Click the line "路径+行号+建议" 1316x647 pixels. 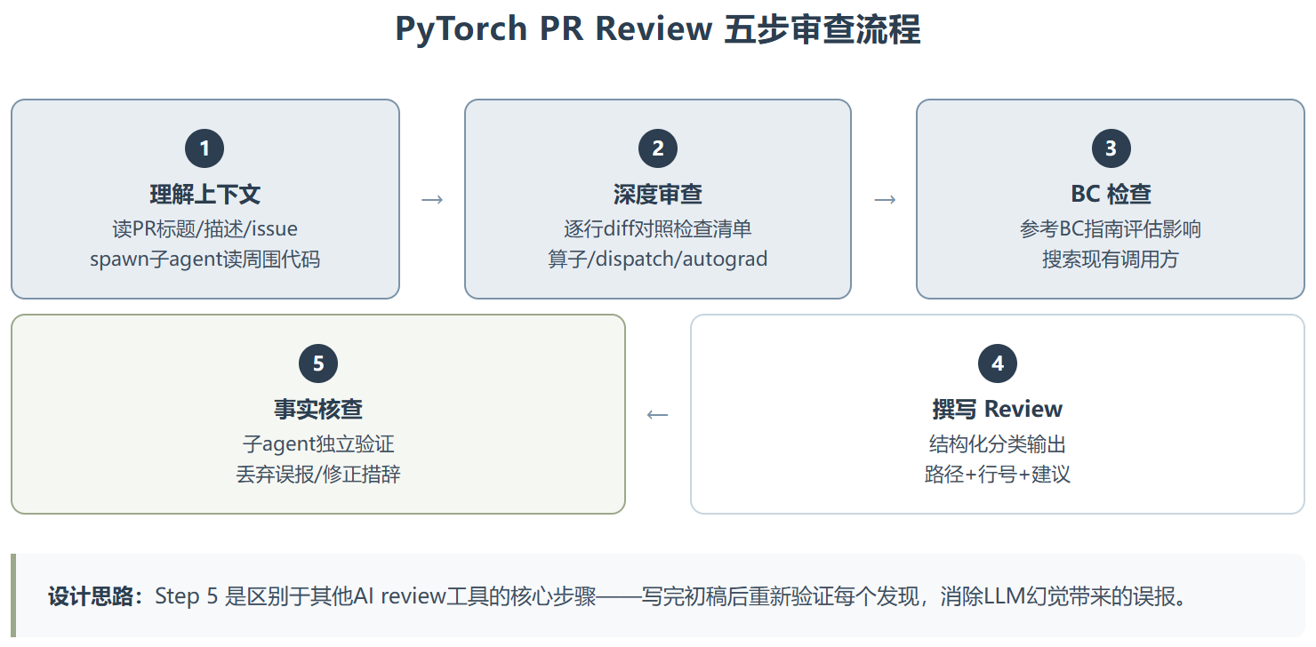coord(997,475)
